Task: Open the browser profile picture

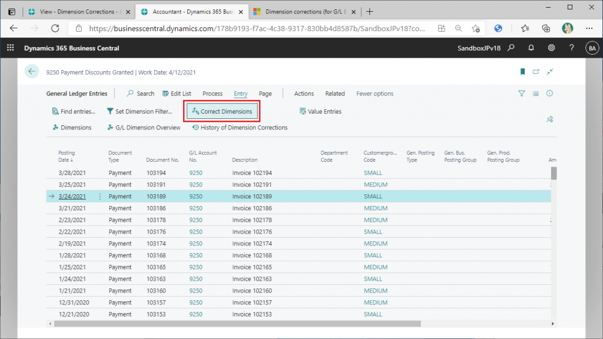Action: (x=567, y=28)
